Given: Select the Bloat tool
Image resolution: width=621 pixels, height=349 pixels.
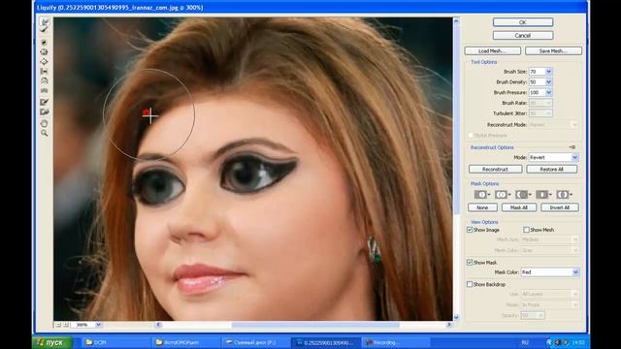Looking at the screenshot, I should coord(45,62).
